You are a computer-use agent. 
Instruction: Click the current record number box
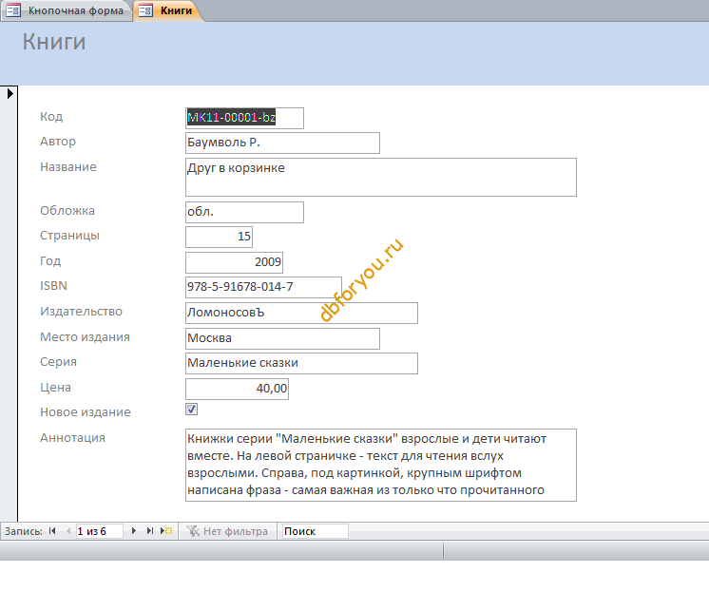pyautogui.click(x=99, y=531)
